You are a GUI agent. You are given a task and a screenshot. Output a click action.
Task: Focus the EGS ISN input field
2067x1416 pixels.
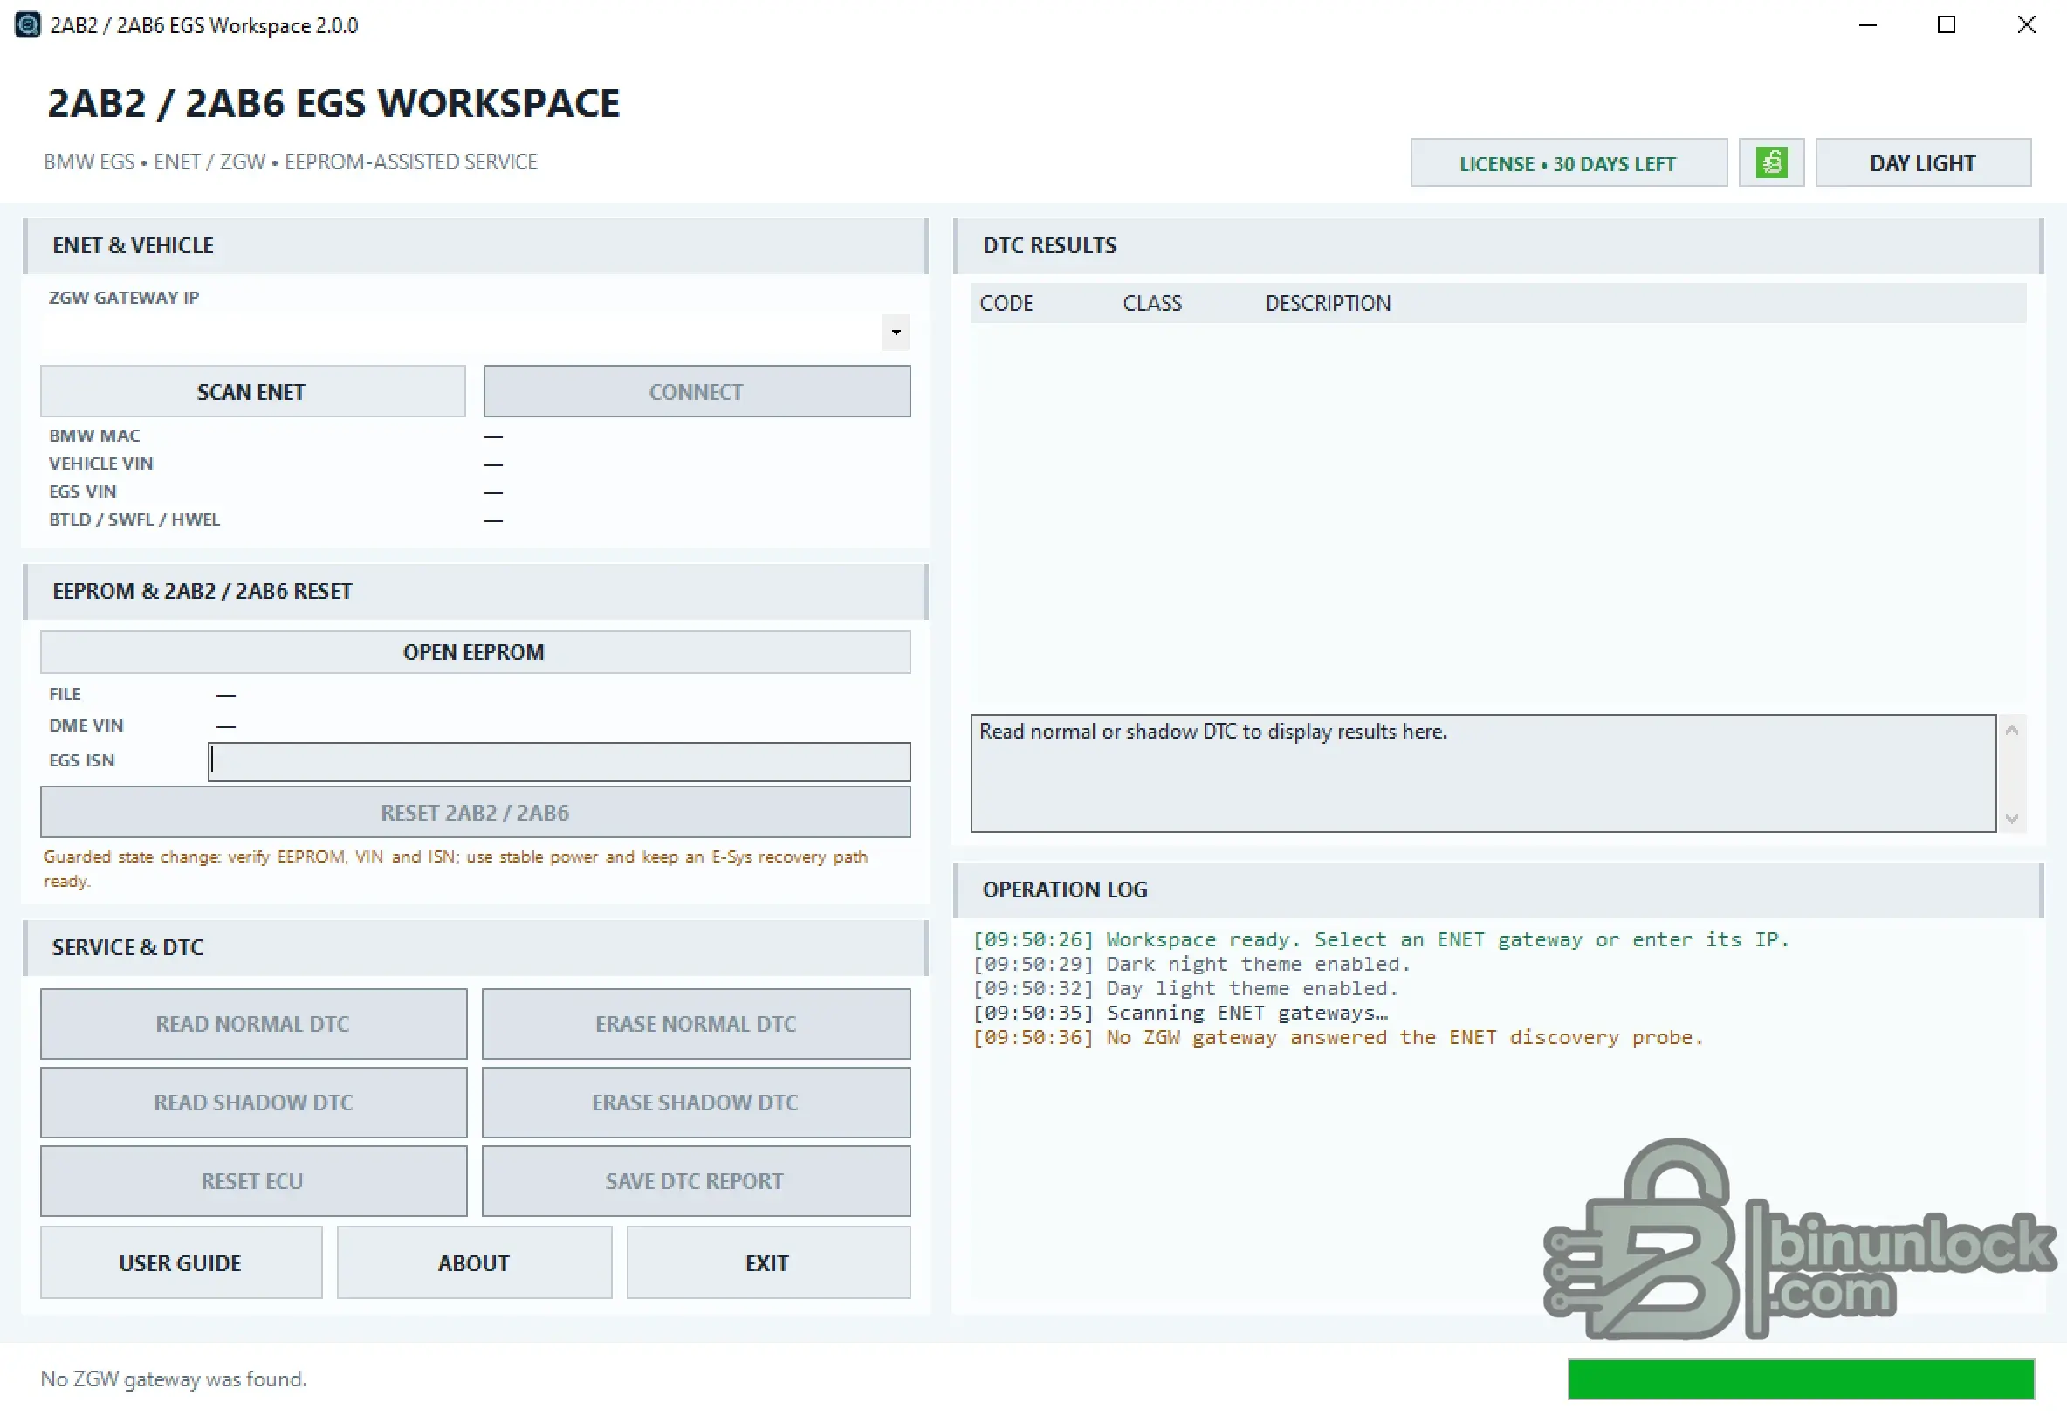click(x=559, y=761)
